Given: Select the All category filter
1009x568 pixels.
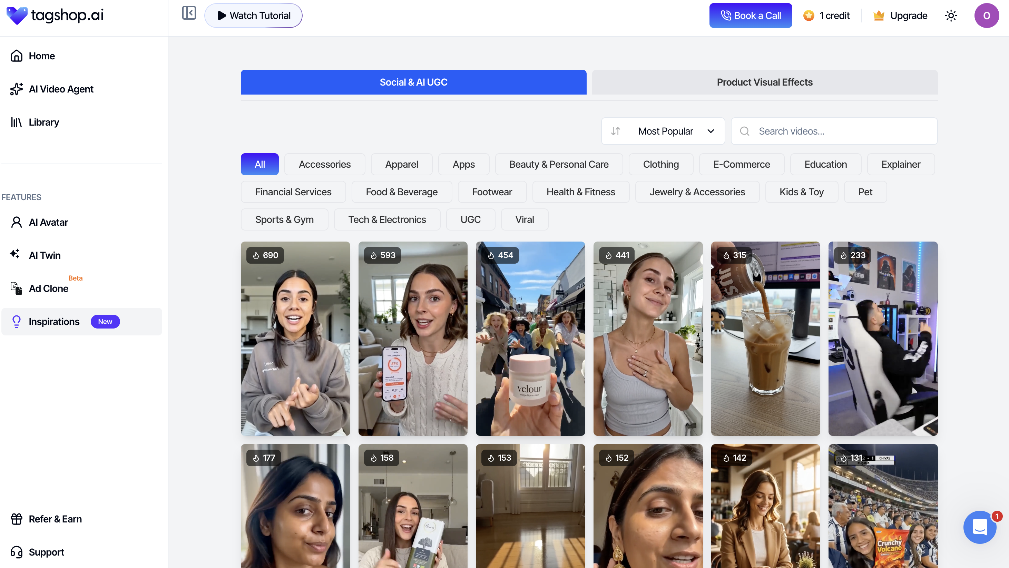Looking at the screenshot, I should click(x=260, y=165).
